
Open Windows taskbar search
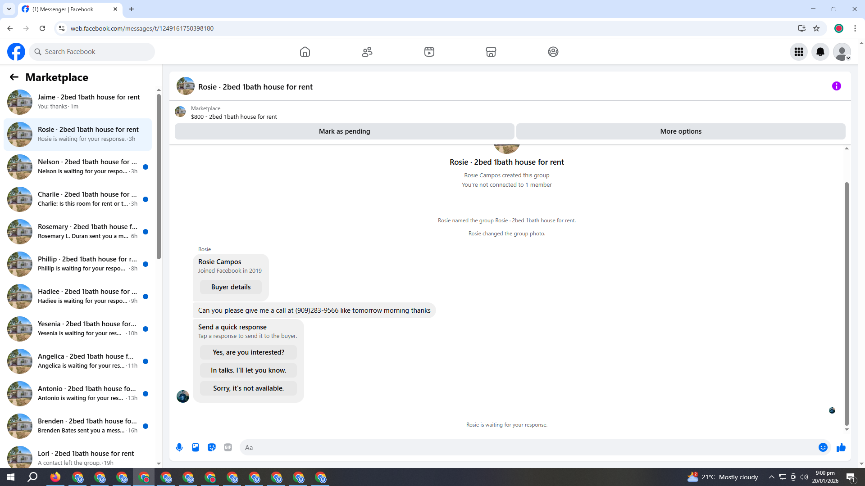click(32, 477)
